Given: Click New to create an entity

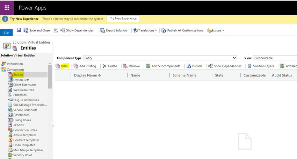Looking at the screenshot, I should 62,66.
